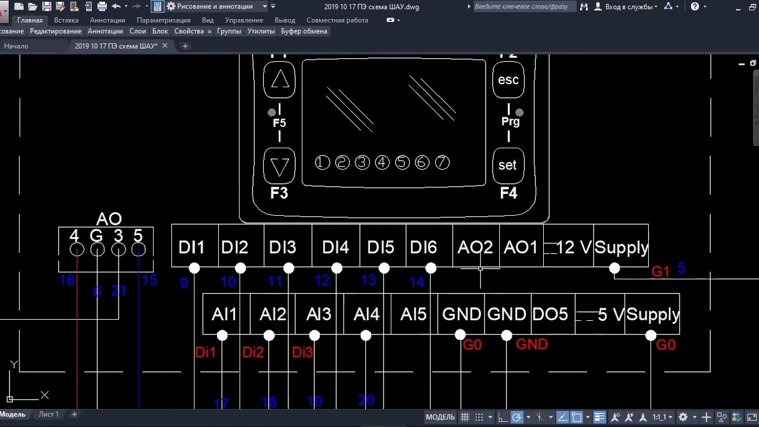Open the Вывод ribbon tab
Image resolution: width=759 pixels, height=427 pixels.
coord(285,20)
